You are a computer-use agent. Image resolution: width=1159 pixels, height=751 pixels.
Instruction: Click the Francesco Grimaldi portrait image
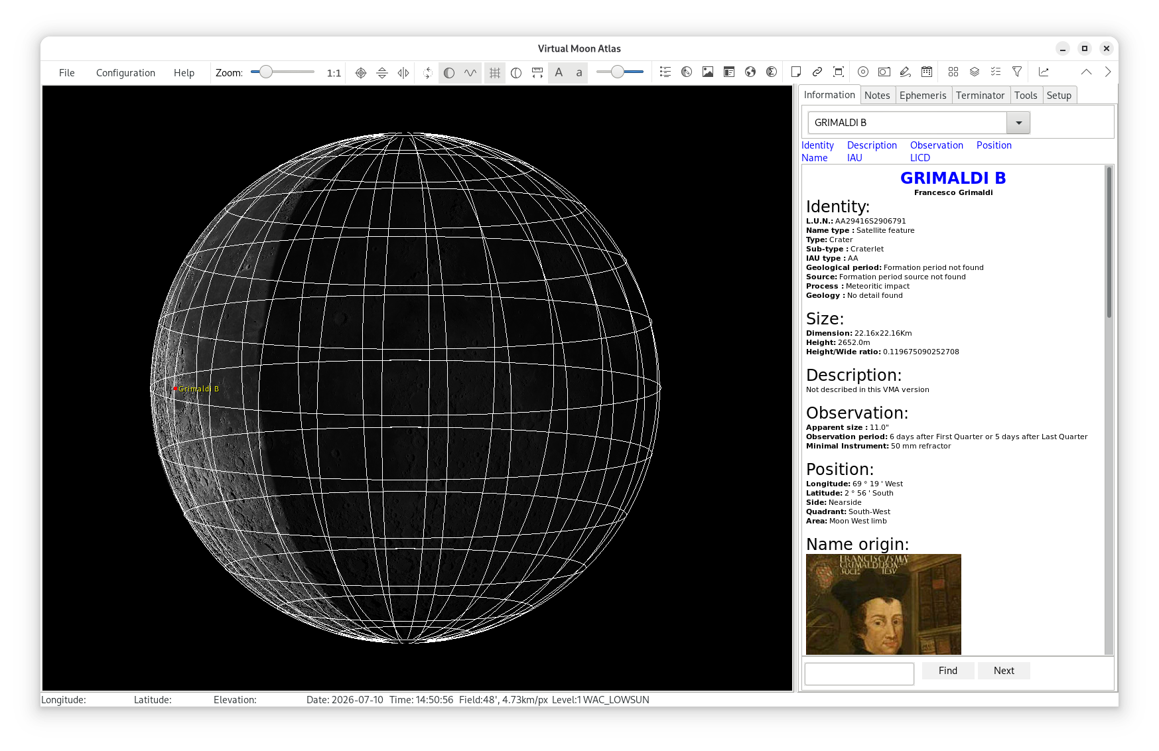883,604
